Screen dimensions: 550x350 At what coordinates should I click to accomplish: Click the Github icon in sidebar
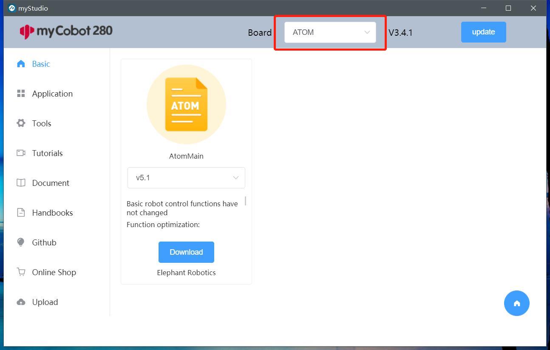click(21, 242)
